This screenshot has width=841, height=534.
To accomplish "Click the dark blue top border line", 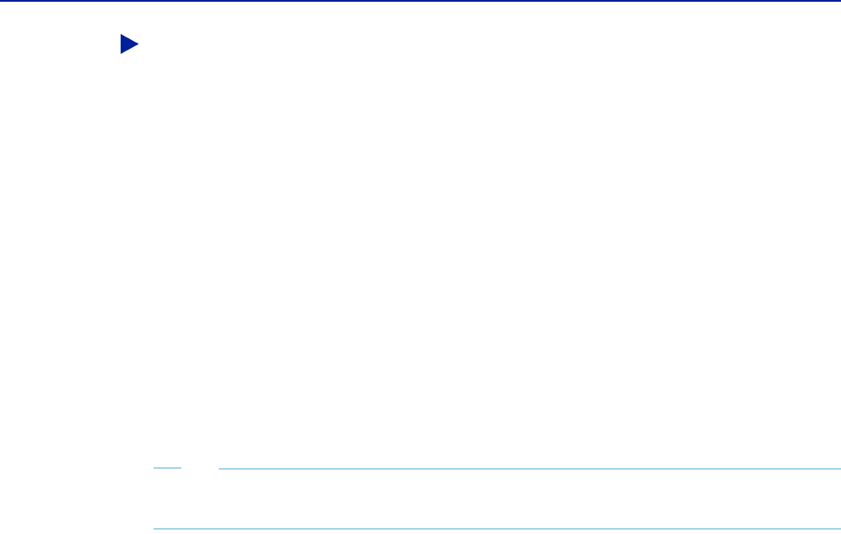I will pos(420,1).
